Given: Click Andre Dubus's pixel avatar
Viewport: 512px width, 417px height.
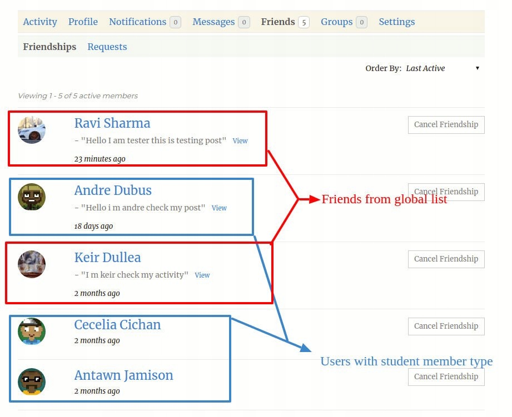Looking at the screenshot, I should 32,197.
